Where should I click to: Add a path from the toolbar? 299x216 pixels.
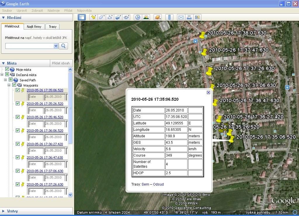110,17
